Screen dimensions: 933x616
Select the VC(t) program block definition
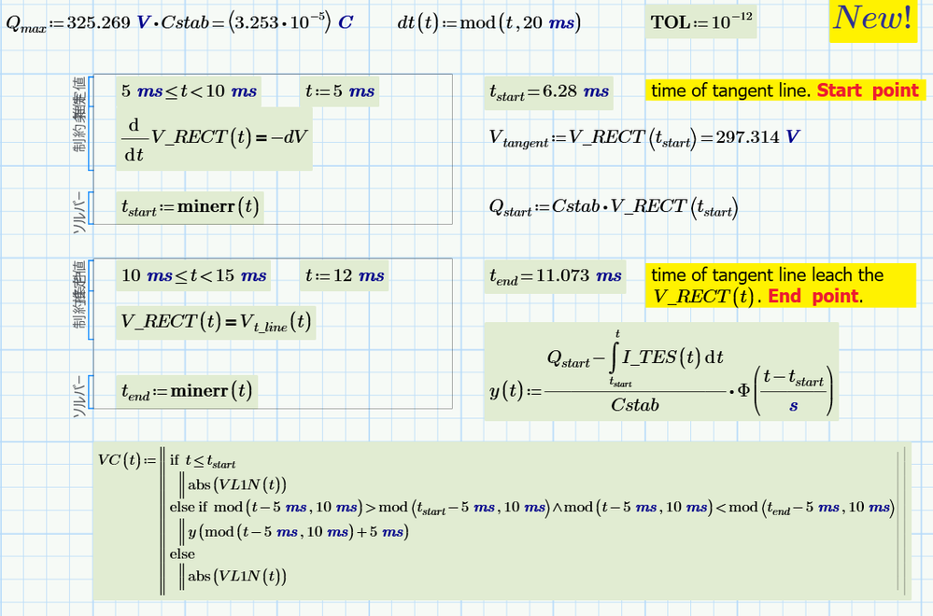coord(501,521)
